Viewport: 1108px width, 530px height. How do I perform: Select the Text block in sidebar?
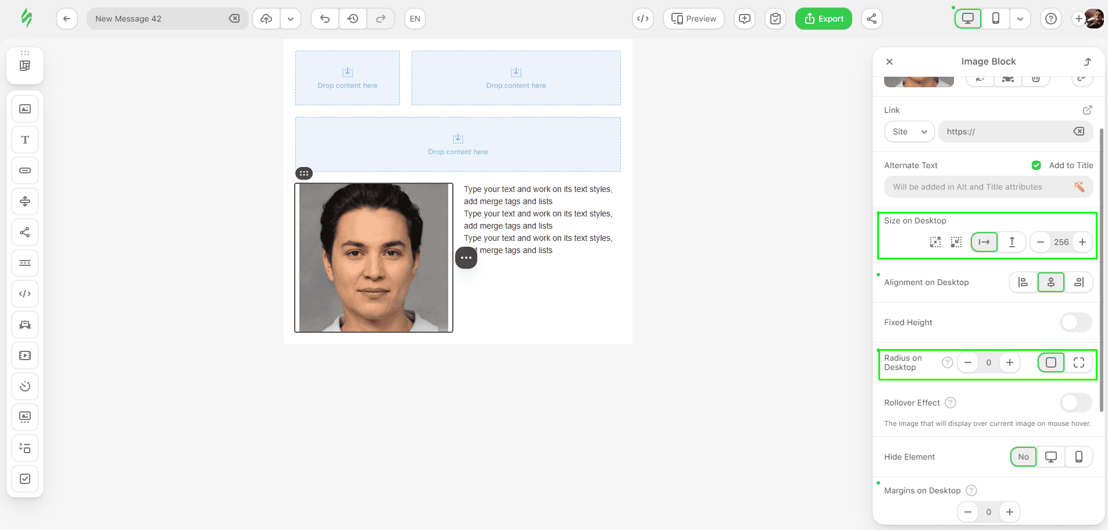point(25,140)
